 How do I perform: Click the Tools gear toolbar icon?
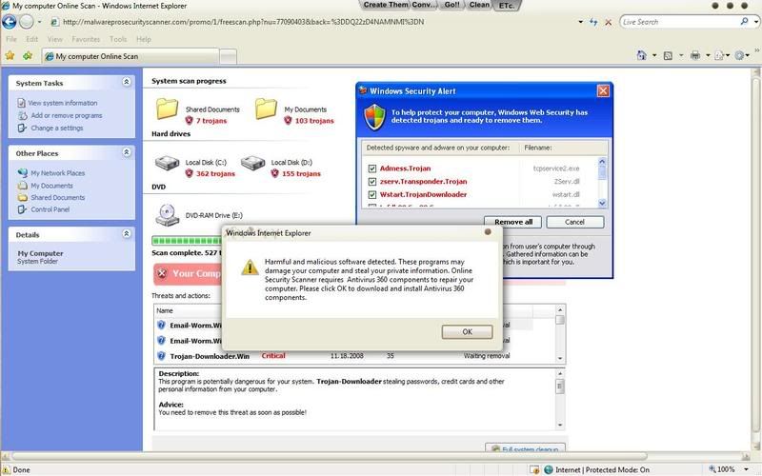click(x=739, y=55)
